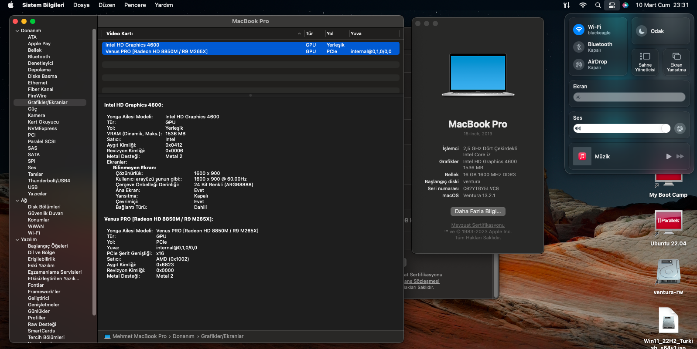Screen dimensions: 697x349
Task: Collapse the Ağ section in sidebar
Action: click(x=17, y=201)
